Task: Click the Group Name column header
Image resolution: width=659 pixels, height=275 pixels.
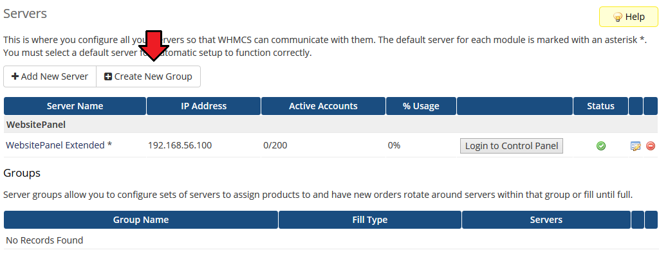Action: pyautogui.click(x=141, y=220)
